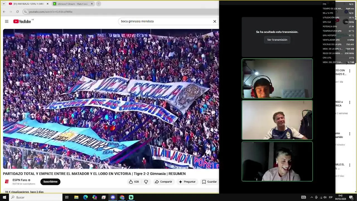Clear the YouTube search query text

coord(215,21)
